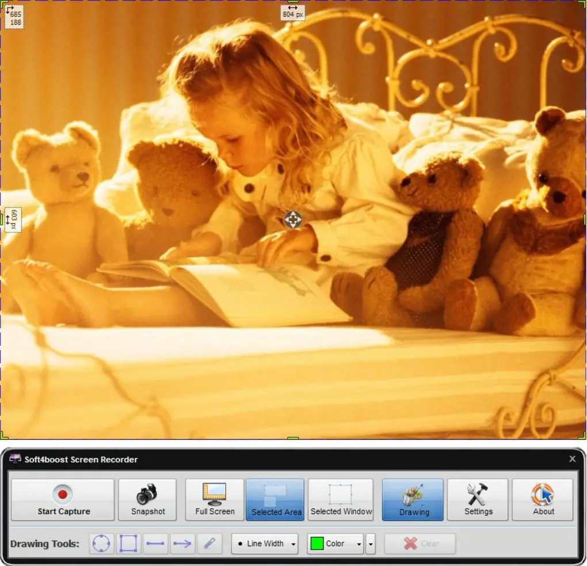
Task: Pick the green color swatch
Action: pyautogui.click(x=318, y=544)
